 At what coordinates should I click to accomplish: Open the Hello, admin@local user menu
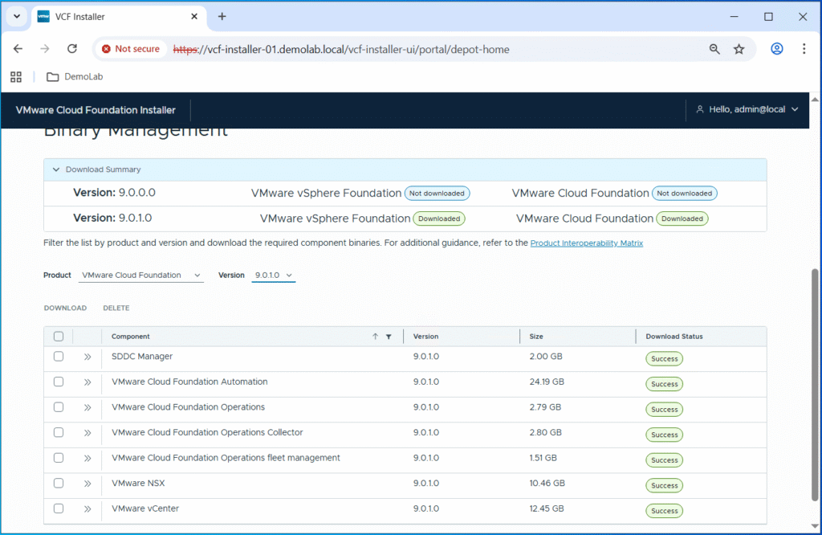[x=747, y=109]
